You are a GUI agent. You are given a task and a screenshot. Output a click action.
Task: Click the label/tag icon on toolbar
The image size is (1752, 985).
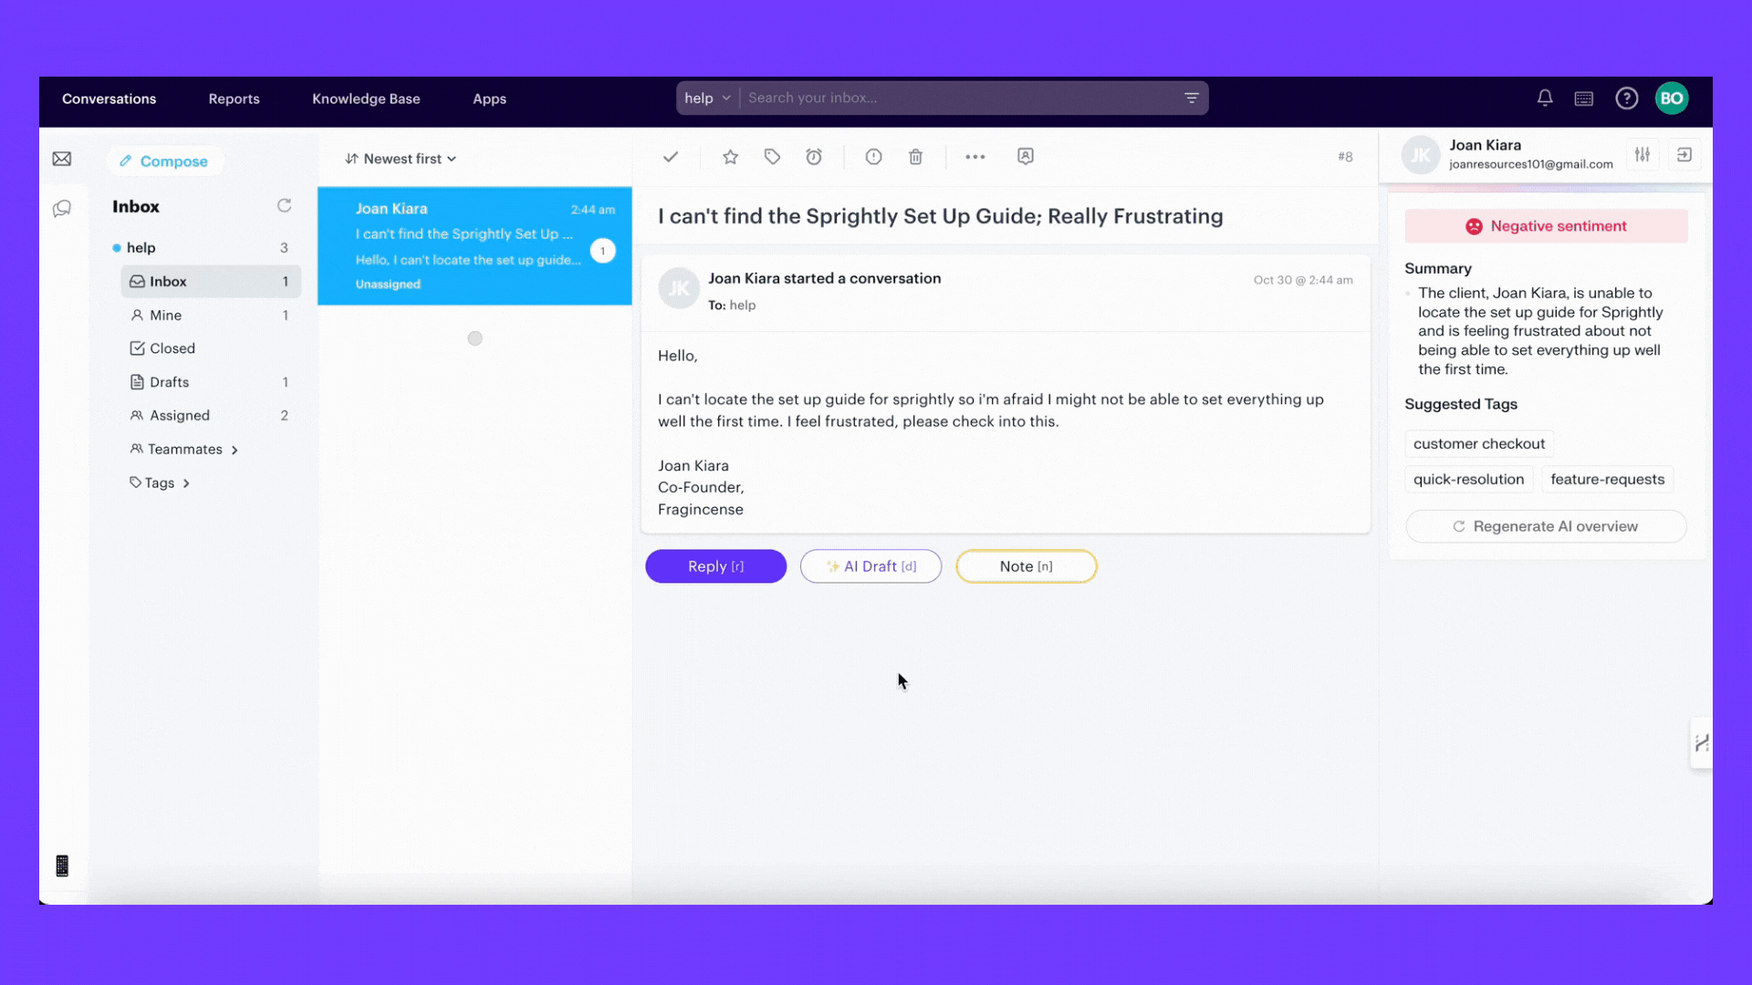point(771,156)
